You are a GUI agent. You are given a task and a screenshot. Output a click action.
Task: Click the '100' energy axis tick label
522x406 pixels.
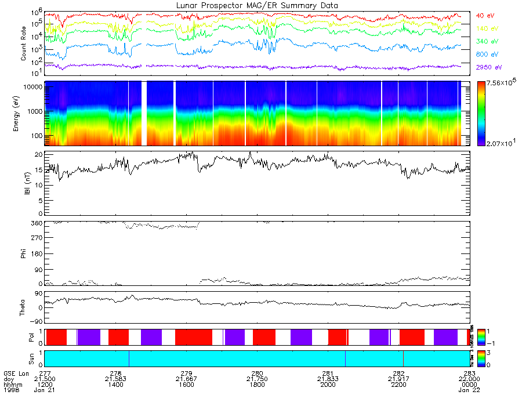37,136
